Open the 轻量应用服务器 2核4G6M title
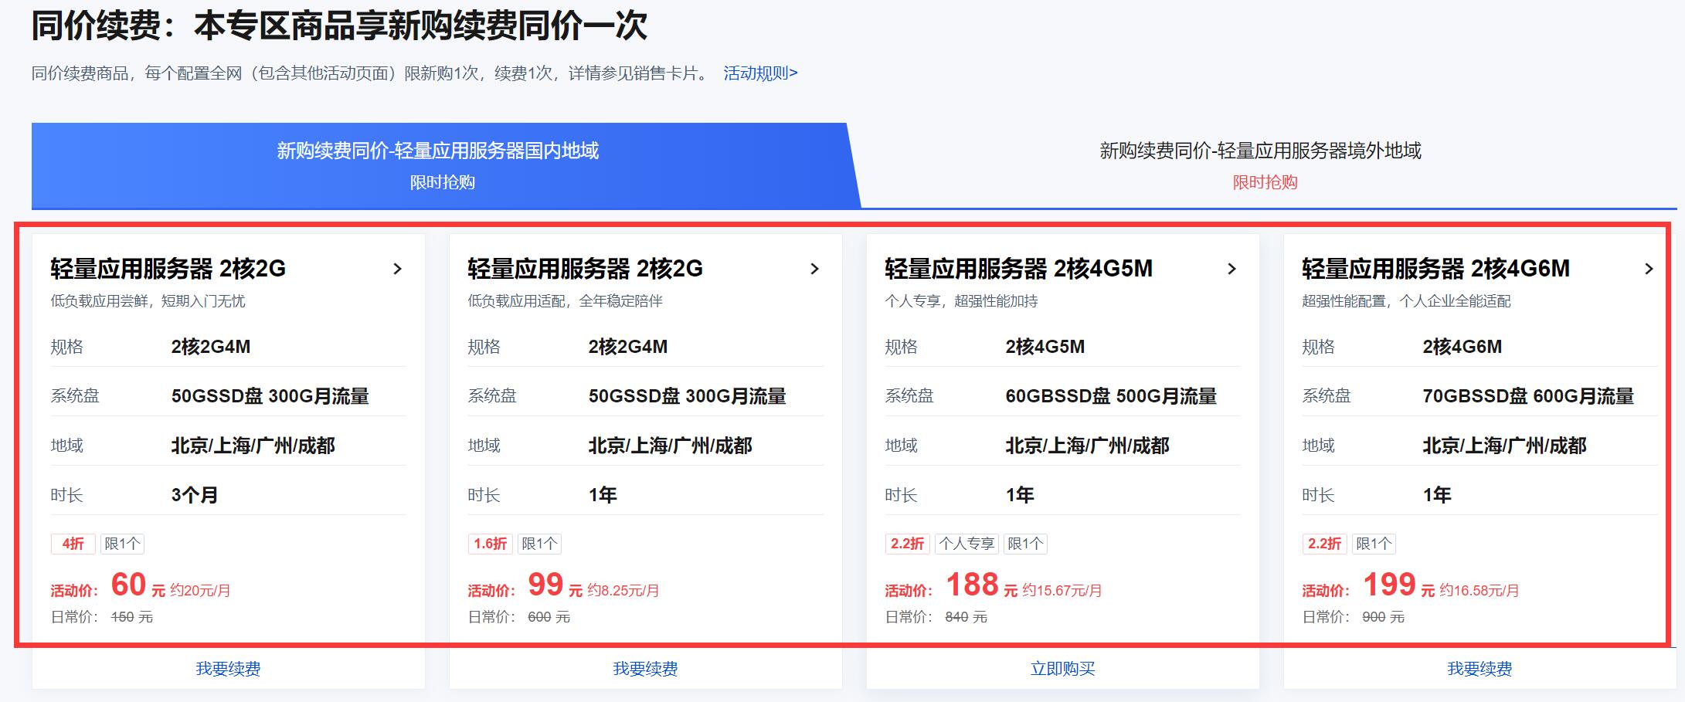 1435,269
